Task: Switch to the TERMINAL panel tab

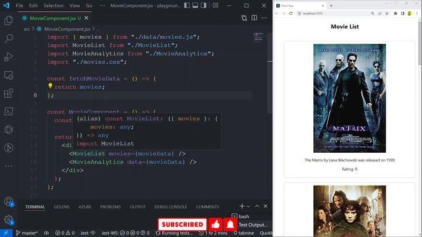Action: 35,207
